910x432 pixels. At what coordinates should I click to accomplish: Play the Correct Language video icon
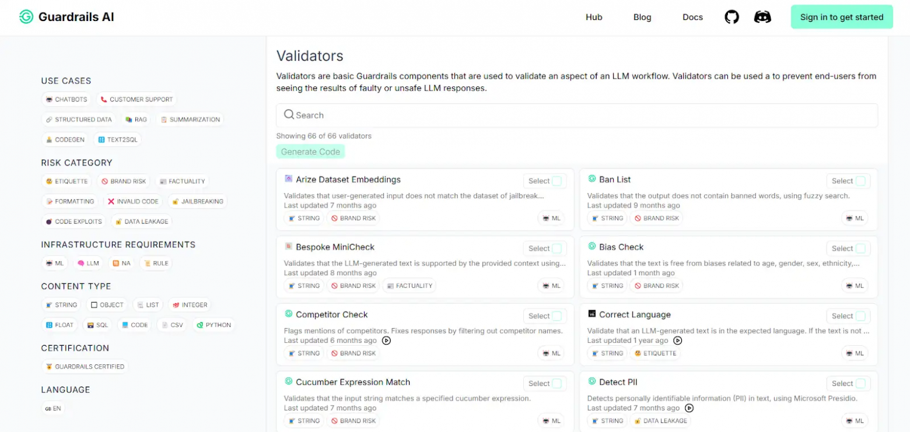tap(677, 340)
